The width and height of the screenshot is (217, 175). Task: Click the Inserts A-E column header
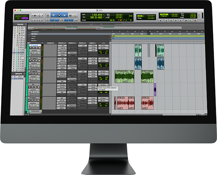(x=62, y=43)
